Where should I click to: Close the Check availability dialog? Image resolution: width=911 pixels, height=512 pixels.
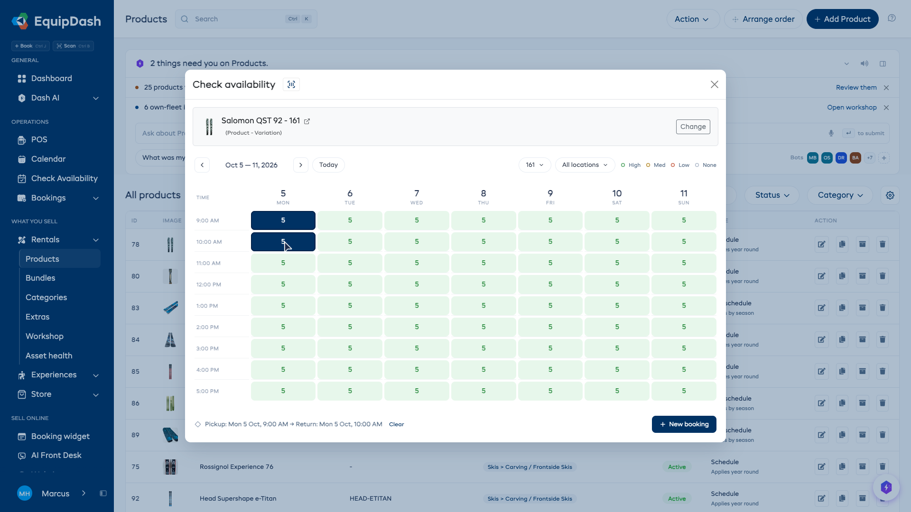(714, 84)
